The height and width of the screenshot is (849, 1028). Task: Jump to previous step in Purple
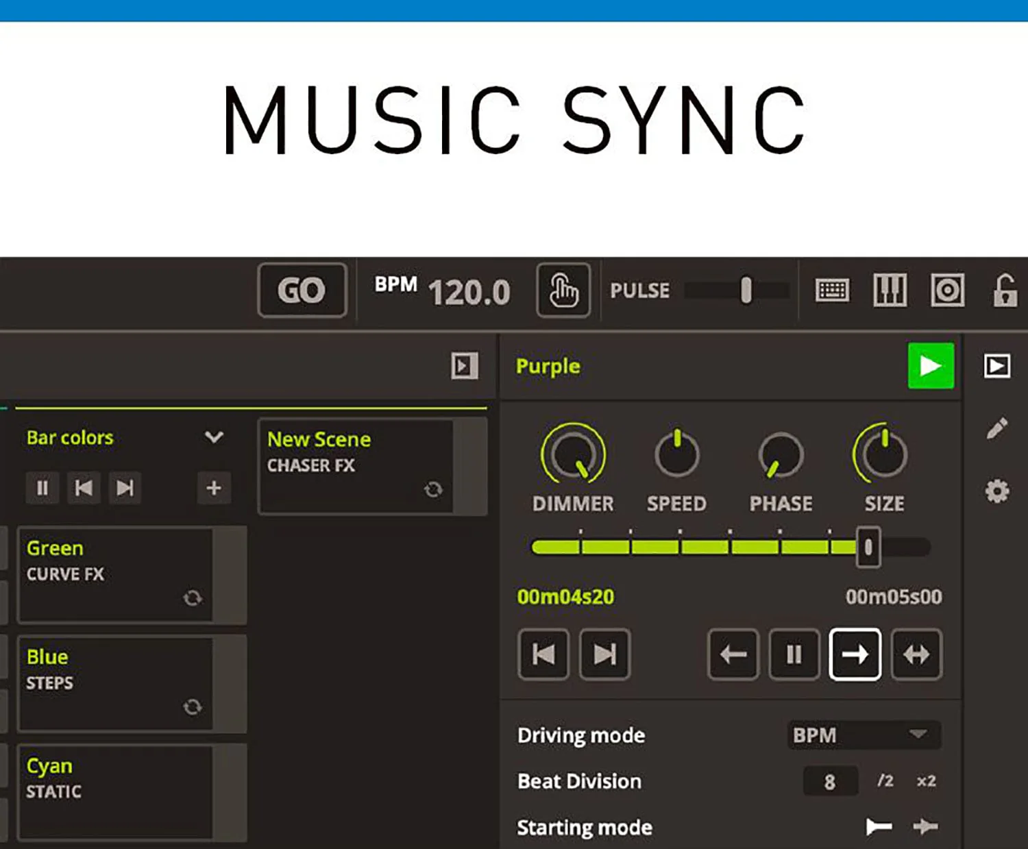[543, 654]
